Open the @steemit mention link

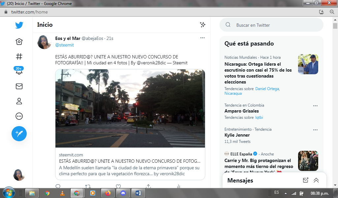[x=64, y=45]
